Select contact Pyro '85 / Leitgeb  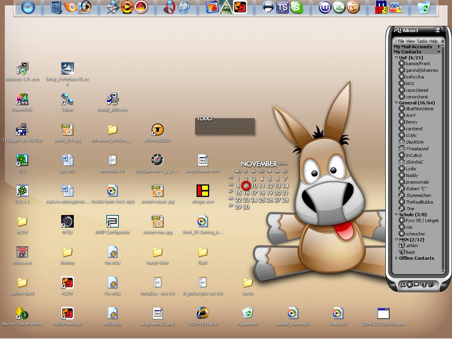pos(419,221)
